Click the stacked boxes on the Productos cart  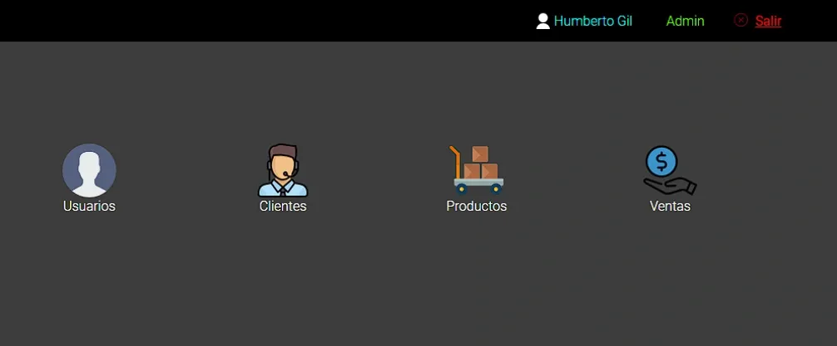point(481,163)
